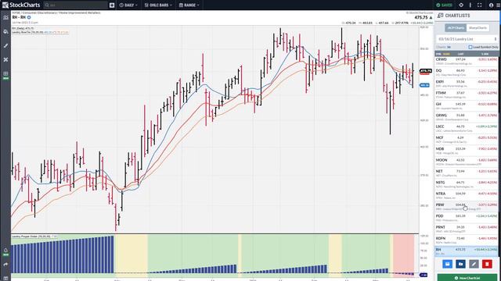Click the info icon next to RH - RH
The width and height of the screenshot is (501, 281).
[29, 17]
